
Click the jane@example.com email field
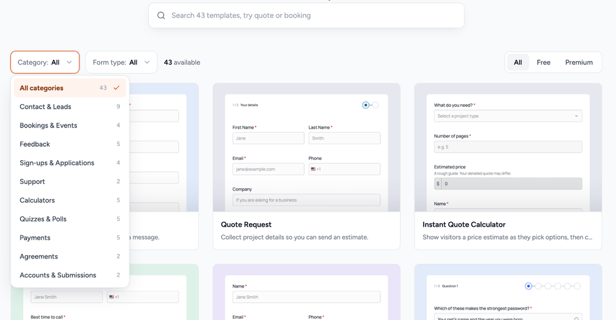(268, 169)
